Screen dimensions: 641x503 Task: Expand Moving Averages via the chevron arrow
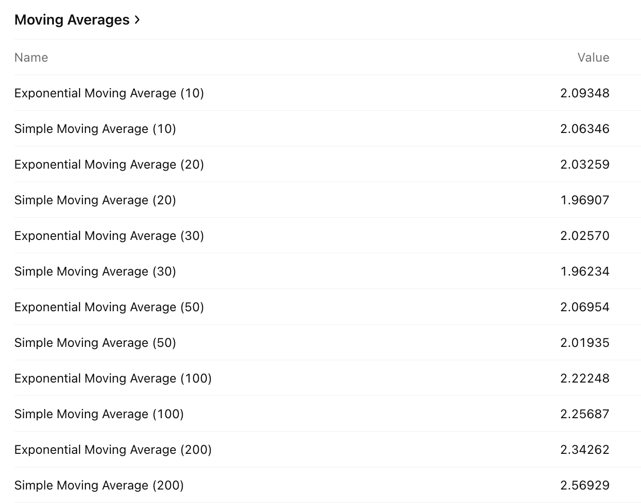tap(137, 20)
